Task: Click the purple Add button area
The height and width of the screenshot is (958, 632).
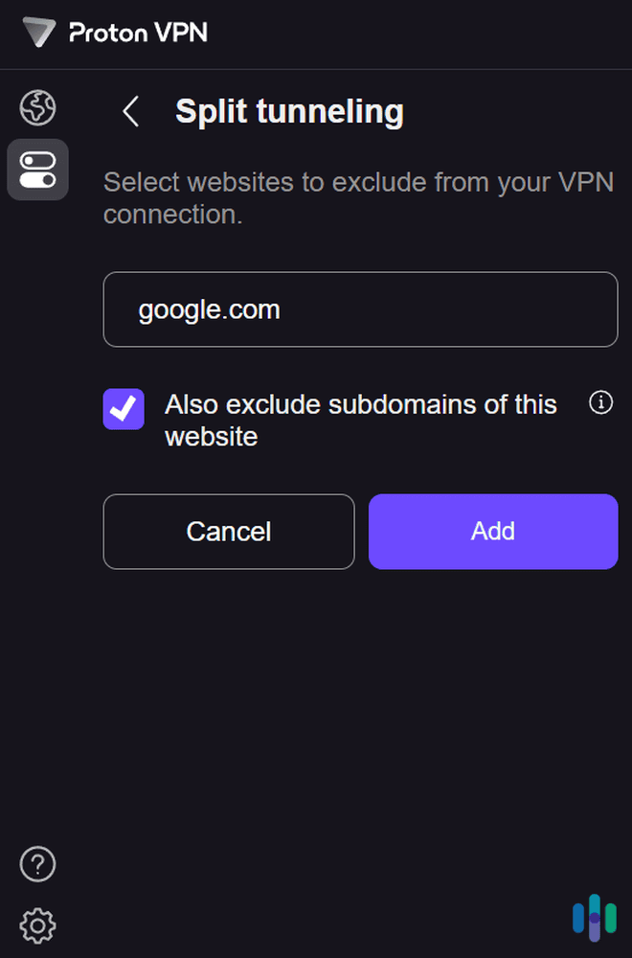Action: pyautogui.click(x=492, y=532)
